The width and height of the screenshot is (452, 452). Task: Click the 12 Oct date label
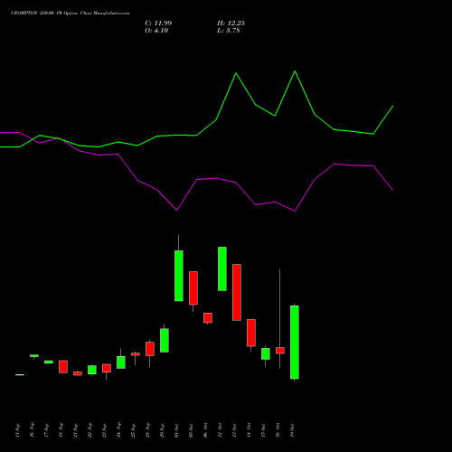coord(220,430)
